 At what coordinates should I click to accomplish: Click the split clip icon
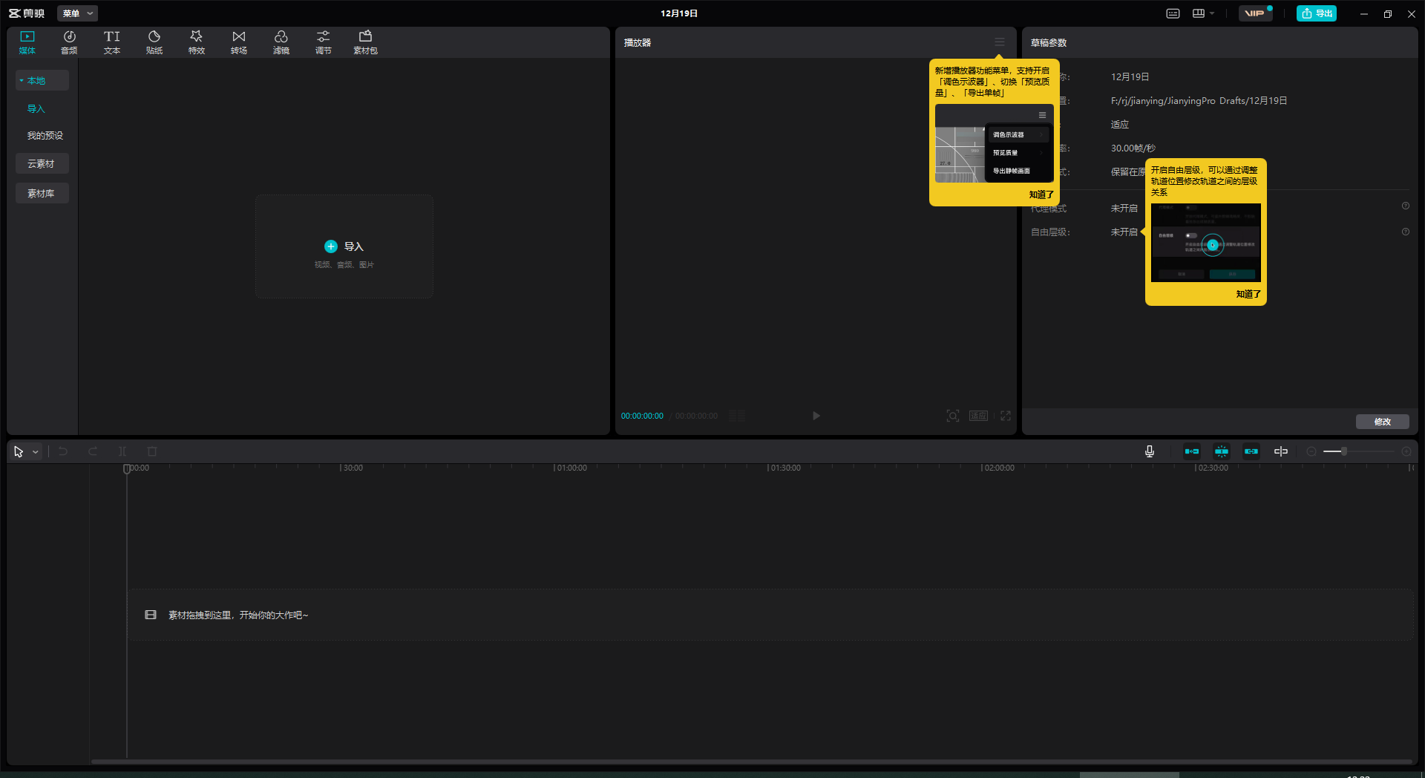click(122, 451)
